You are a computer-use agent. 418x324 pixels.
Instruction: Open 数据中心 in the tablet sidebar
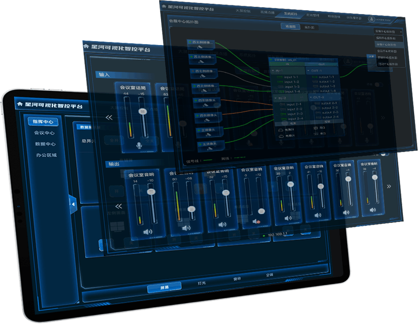point(45,144)
